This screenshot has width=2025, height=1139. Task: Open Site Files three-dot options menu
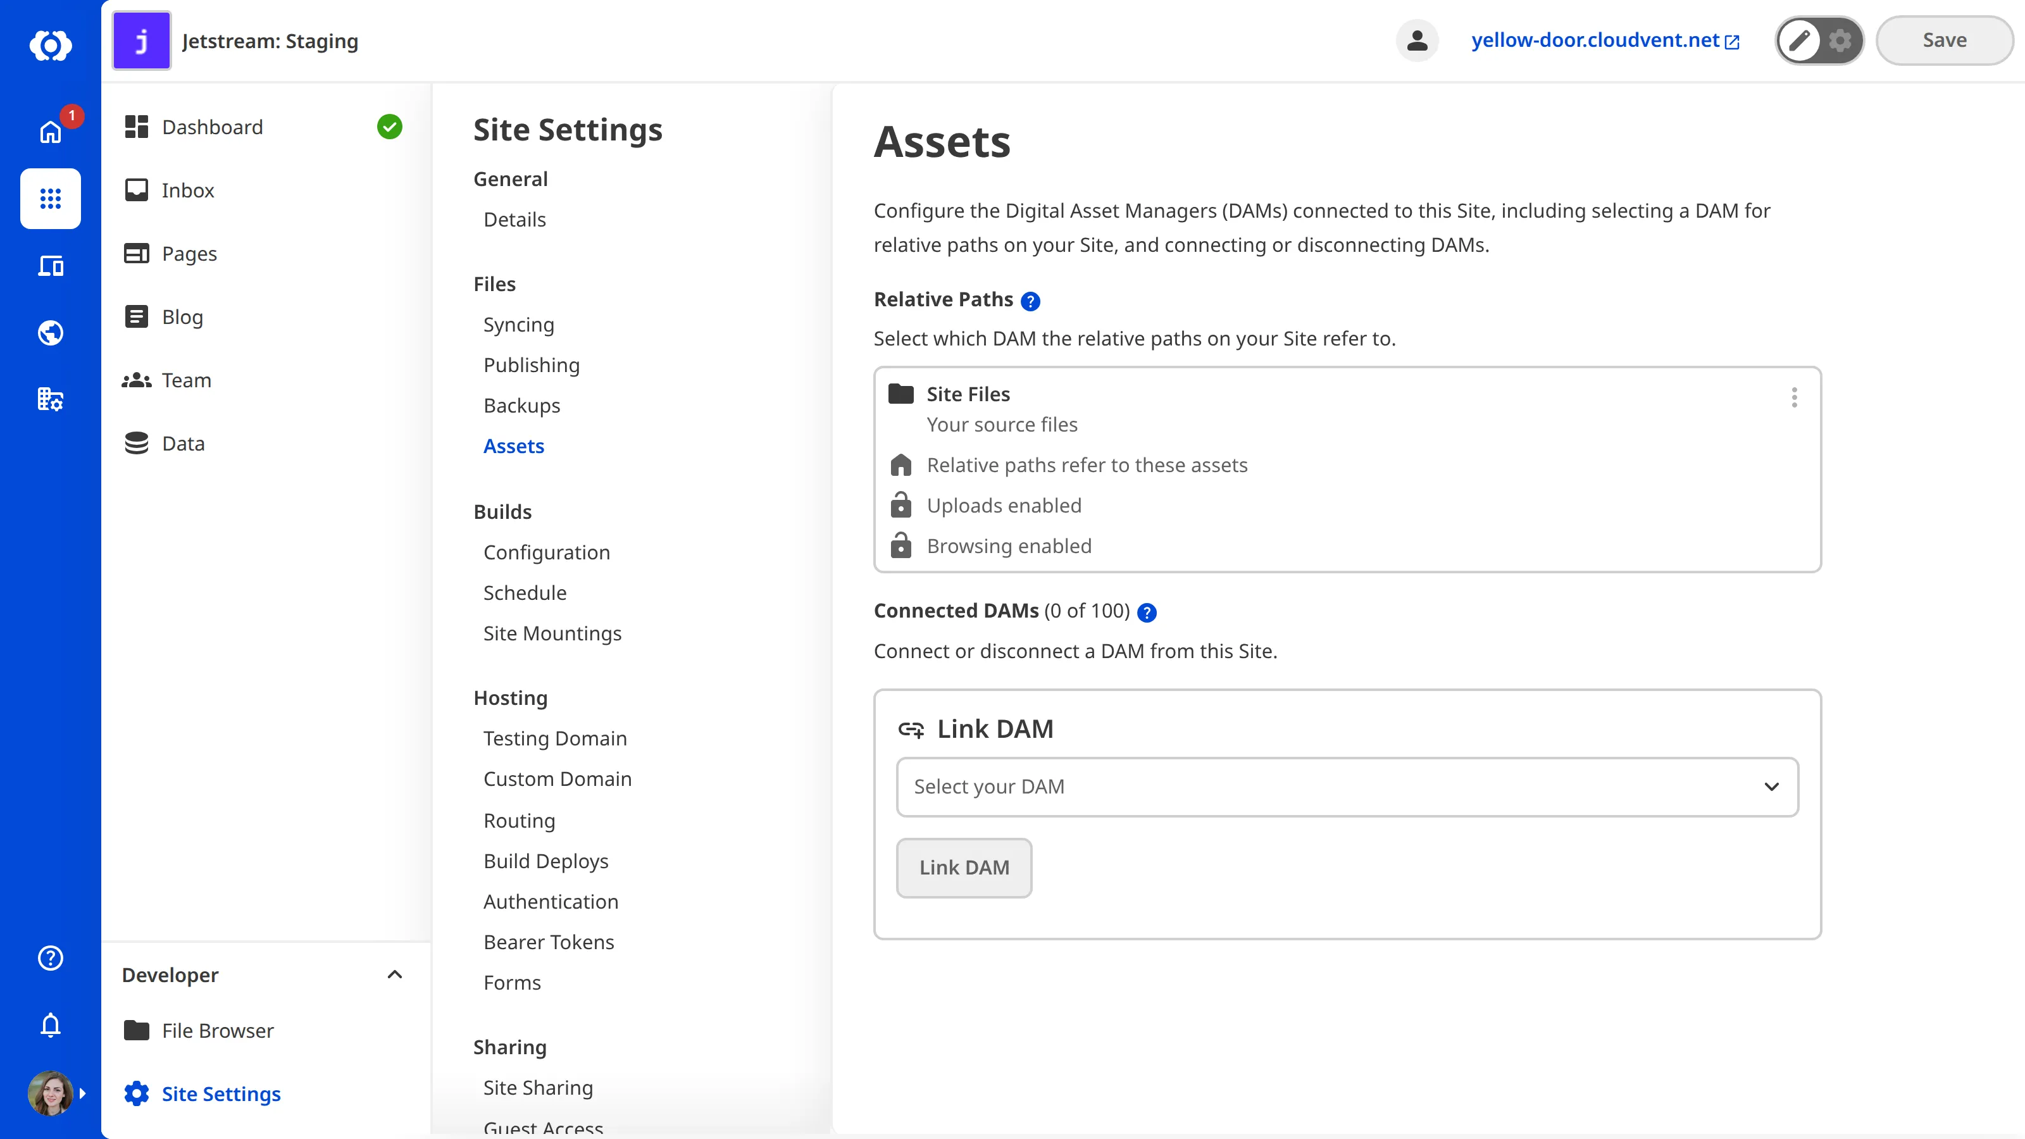pos(1794,397)
